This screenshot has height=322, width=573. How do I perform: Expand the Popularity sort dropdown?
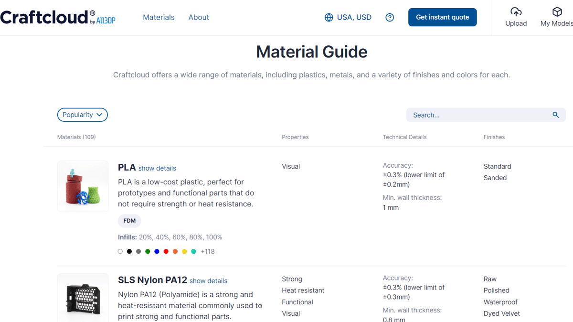[83, 115]
